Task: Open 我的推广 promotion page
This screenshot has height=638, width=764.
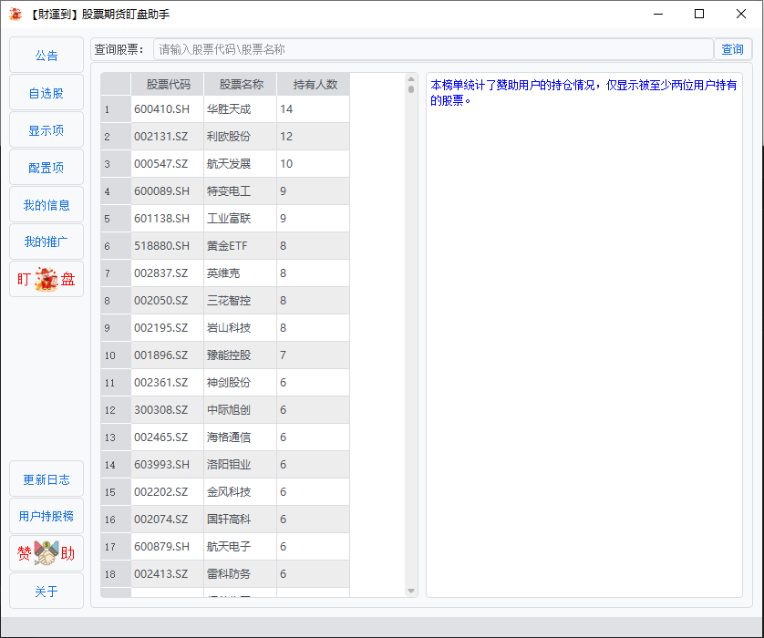Action: [x=46, y=242]
